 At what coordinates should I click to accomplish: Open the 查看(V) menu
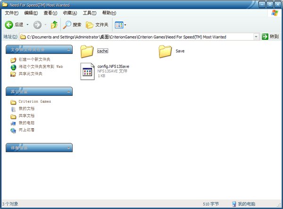point(50,13)
